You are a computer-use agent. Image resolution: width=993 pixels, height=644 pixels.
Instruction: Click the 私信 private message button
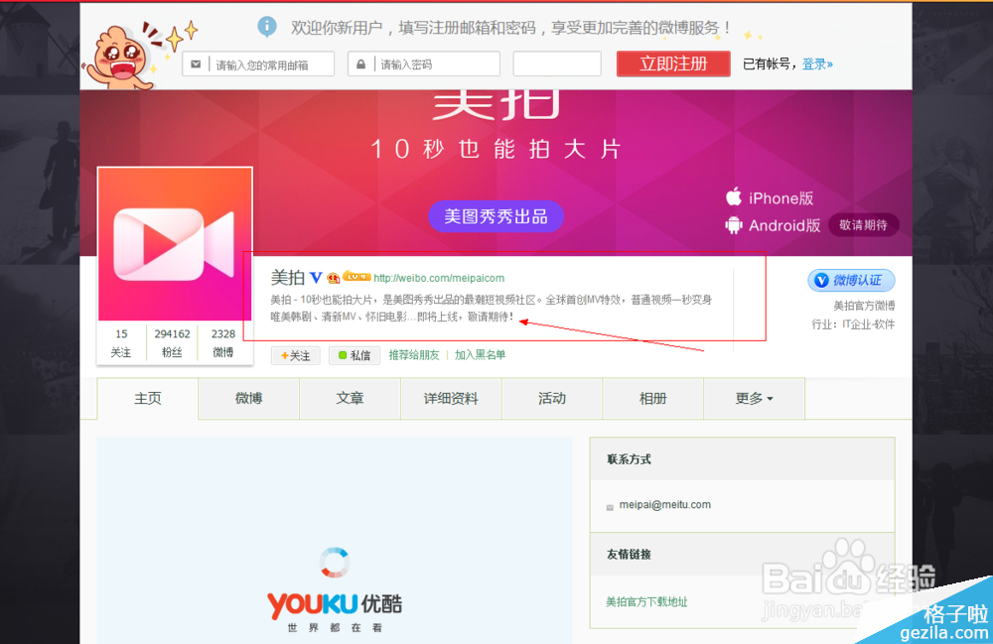(x=355, y=355)
